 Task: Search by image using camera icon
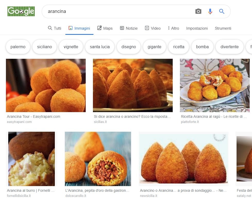[x=198, y=11]
